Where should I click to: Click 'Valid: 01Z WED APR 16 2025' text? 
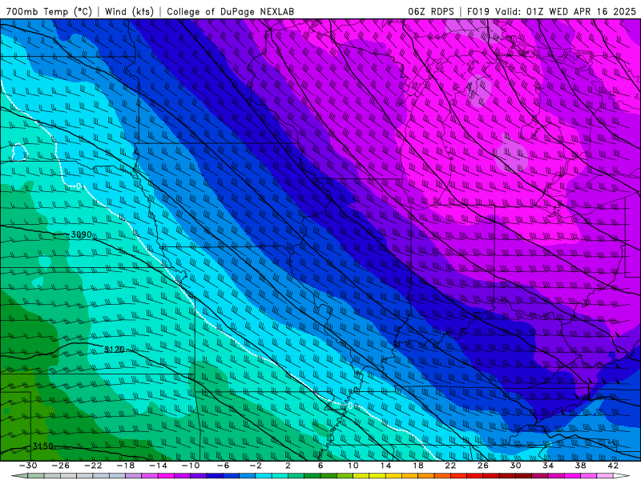pyautogui.click(x=566, y=11)
